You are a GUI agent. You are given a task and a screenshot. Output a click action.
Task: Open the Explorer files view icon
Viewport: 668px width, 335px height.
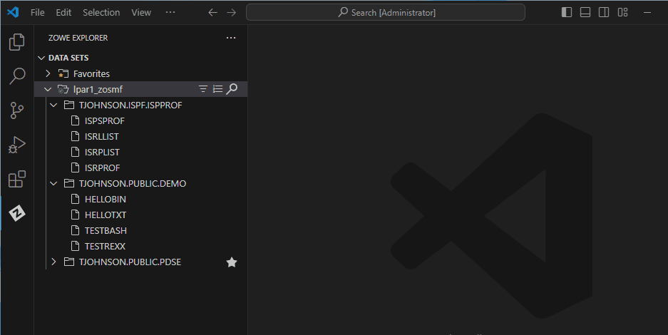[17, 43]
